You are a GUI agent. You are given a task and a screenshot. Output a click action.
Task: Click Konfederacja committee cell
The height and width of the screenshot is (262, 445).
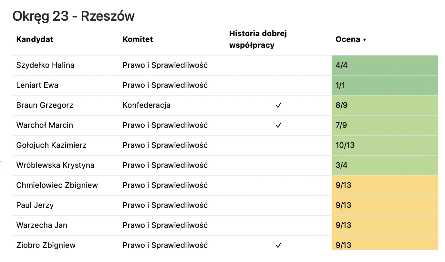click(147, 105)
